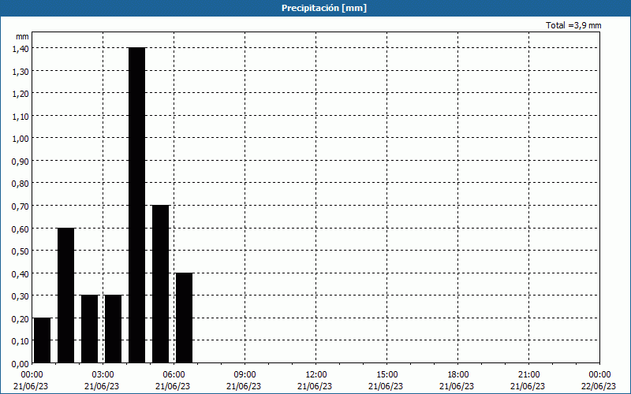Select the tallest bar reaching 1,40 mm
Image resolution: width=631 pixels, height=394 pixels.
pos(136,205)
